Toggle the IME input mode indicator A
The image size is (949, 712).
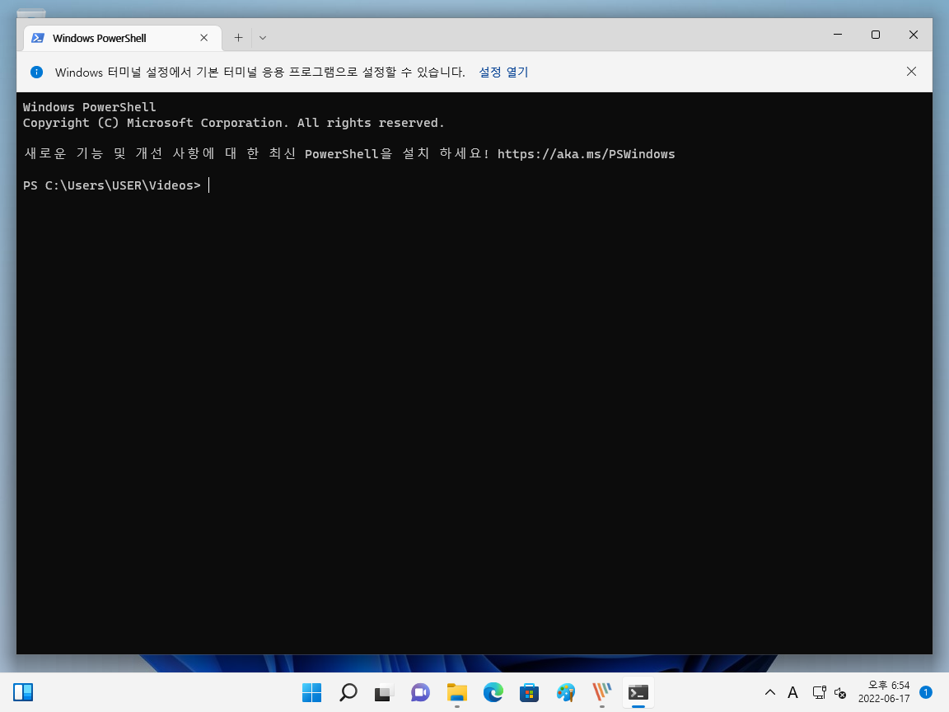click(x=792, y=692)
